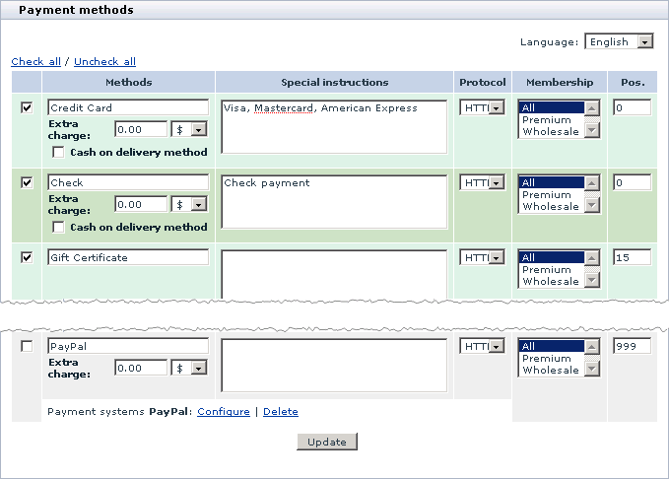The height and width of the screenshot is (479, 669).
Task: Open Credit Card extra charge currency dropdown
Action: (x=189, y=129)
